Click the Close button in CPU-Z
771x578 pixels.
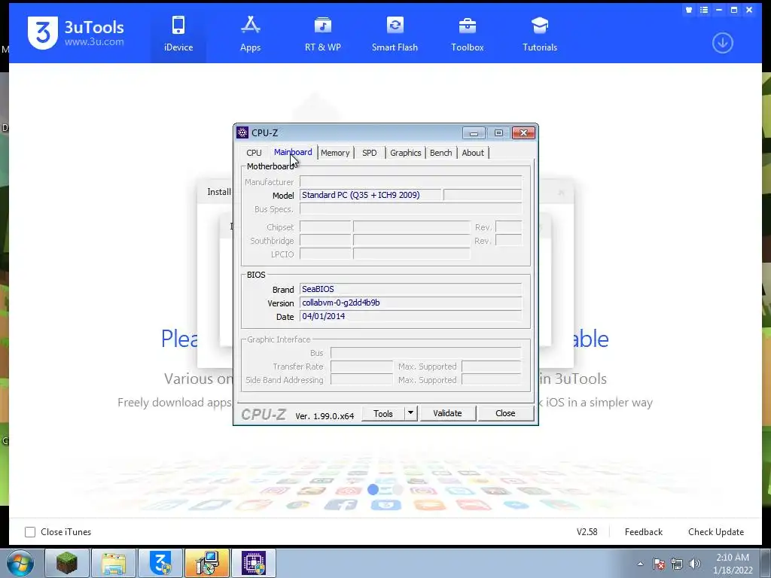pos(505,413)
